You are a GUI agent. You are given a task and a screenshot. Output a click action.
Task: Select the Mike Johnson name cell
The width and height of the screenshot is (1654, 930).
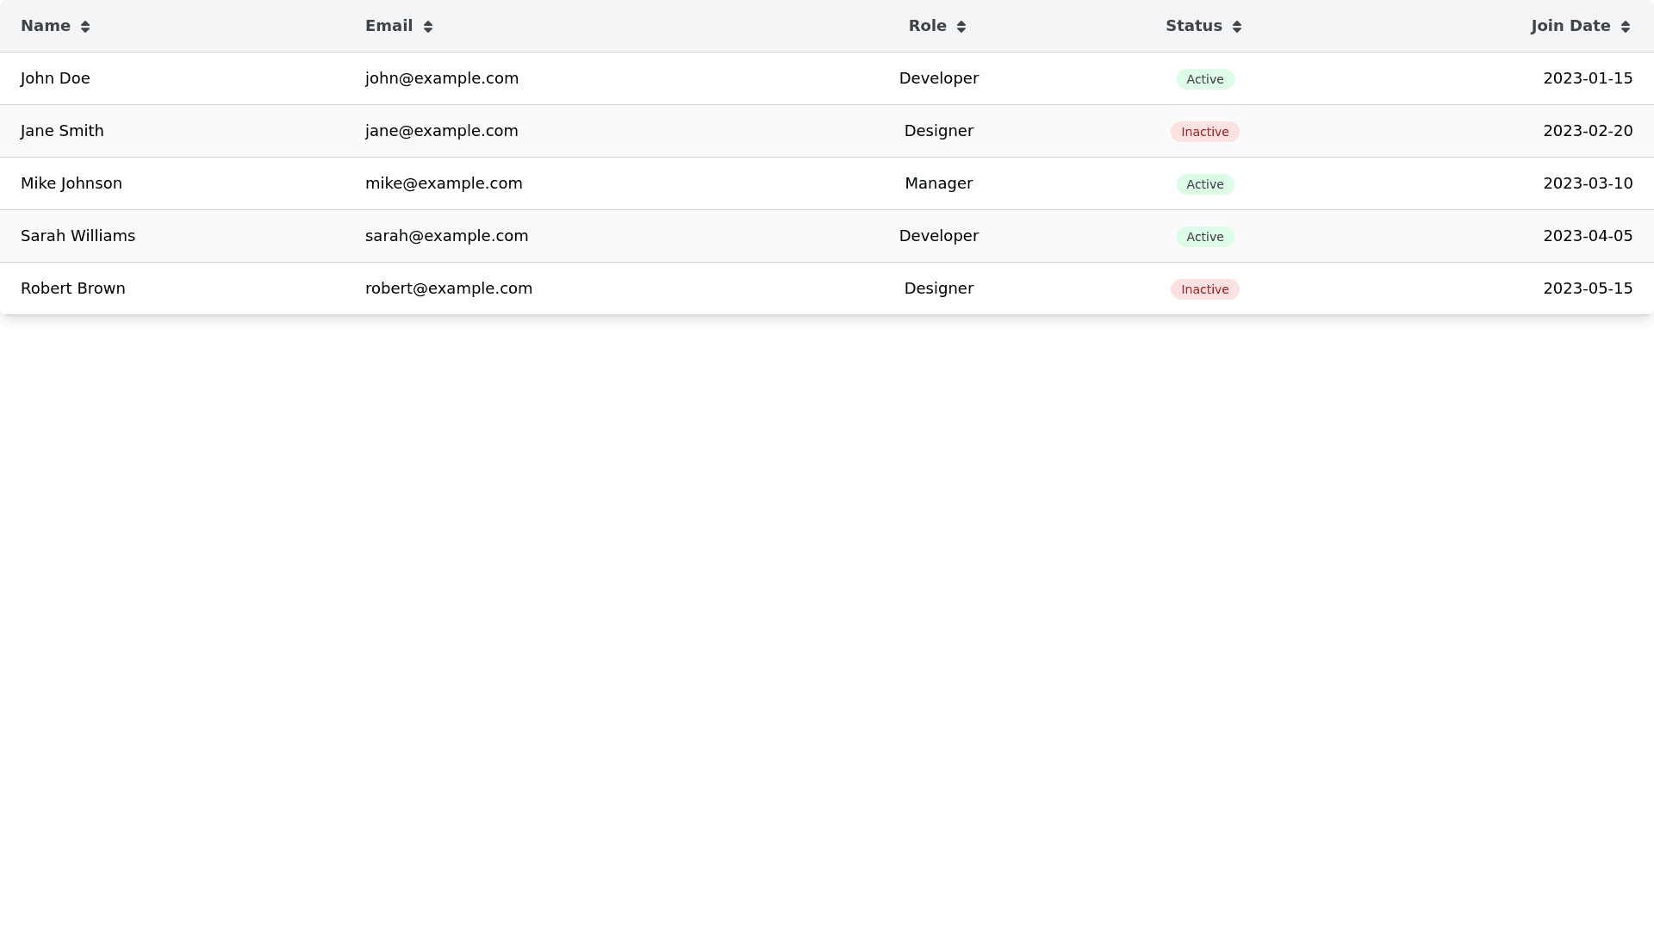tap(72, 183)
